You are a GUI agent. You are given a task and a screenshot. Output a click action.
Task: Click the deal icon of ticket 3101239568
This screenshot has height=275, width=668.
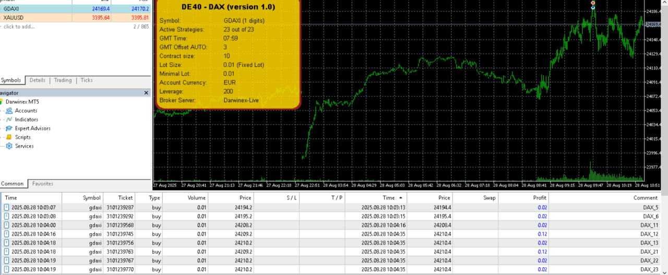(x=6, y=225)
